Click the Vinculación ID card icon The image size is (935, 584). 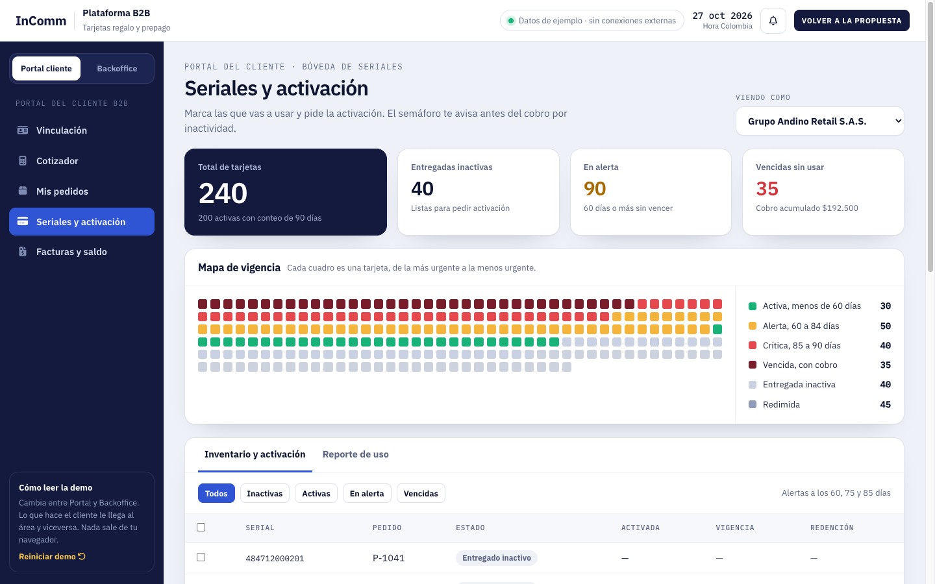point(23,130)
